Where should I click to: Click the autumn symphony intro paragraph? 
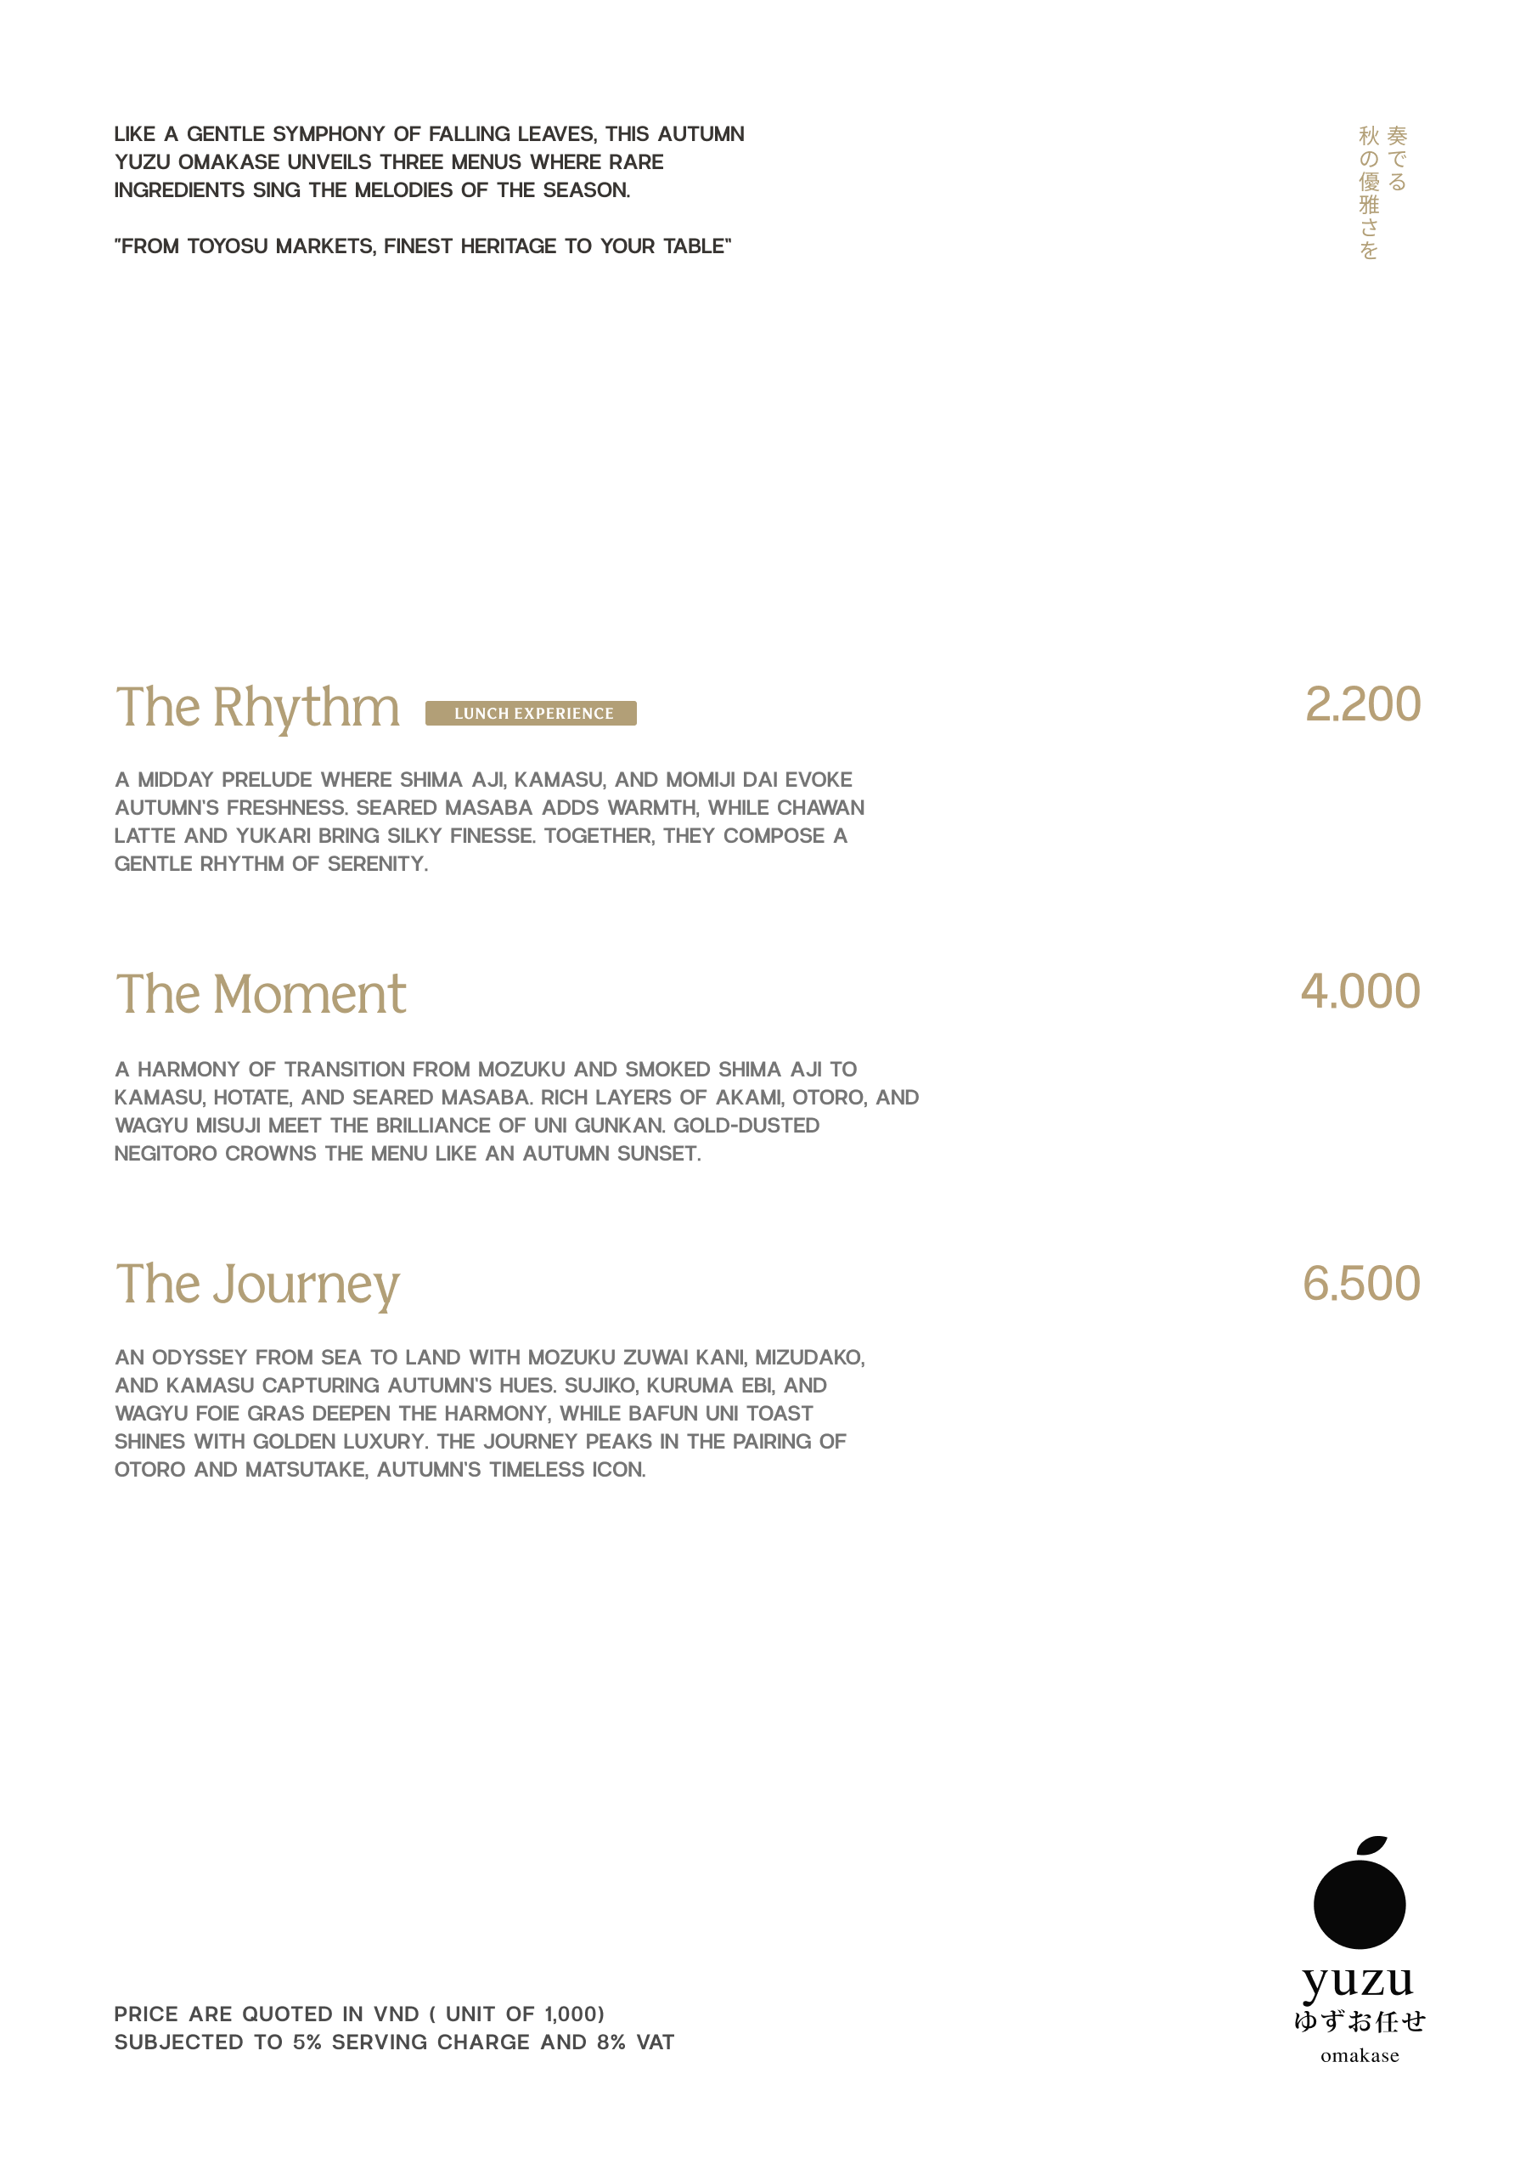click(429, 162)
